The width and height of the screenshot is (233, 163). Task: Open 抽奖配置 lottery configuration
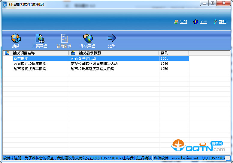tap(40, 38)
